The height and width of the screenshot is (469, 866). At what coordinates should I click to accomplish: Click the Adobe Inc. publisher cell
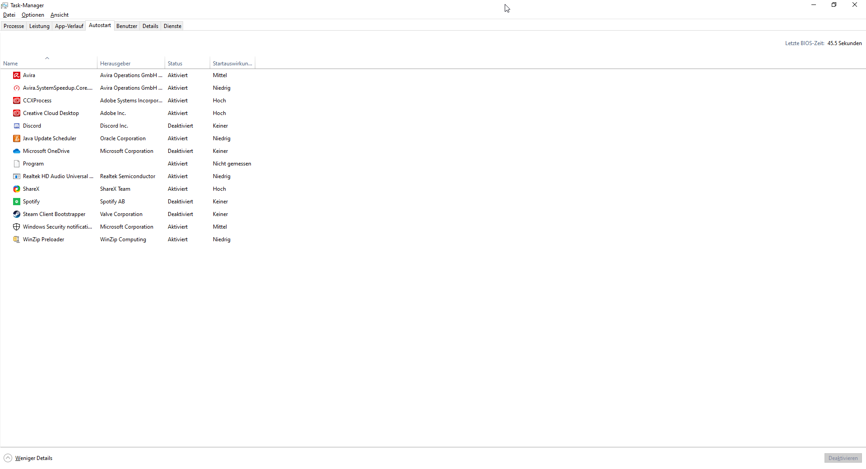pyautogui.click(x=113, y=113)
